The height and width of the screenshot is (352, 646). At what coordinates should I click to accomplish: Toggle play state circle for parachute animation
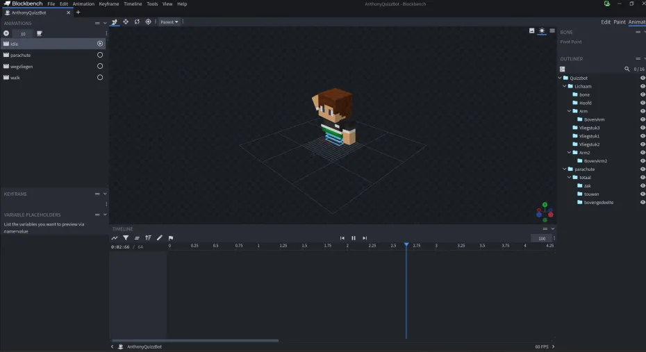[100, 55]
